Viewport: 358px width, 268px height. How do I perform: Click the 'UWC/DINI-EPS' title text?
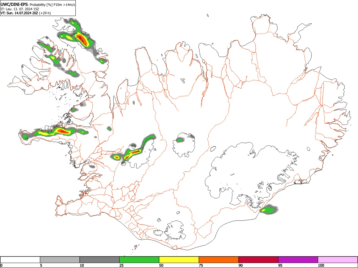pyautogui.click(x=14, y=4)
